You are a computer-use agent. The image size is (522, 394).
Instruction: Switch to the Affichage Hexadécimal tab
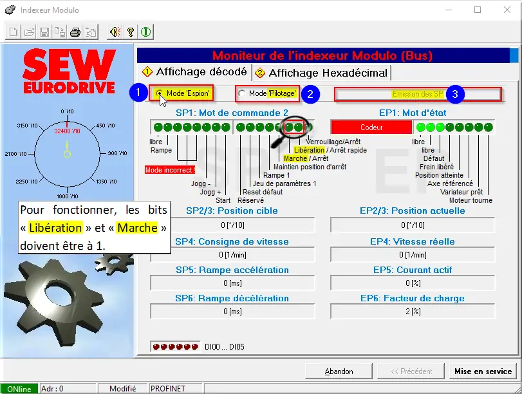click(x=321, y=73)
